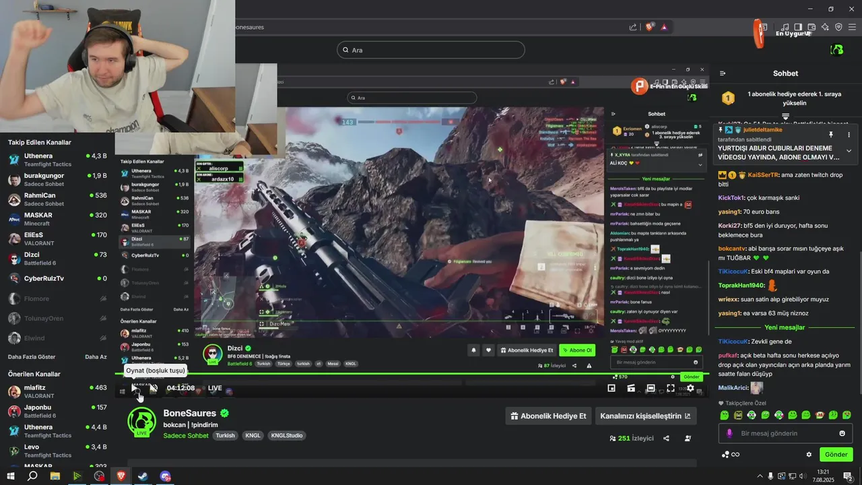The width and height of the screenshot is (862, 485).
Task: Open Japonbu in the recommended channels
Action: pos(57,411)
